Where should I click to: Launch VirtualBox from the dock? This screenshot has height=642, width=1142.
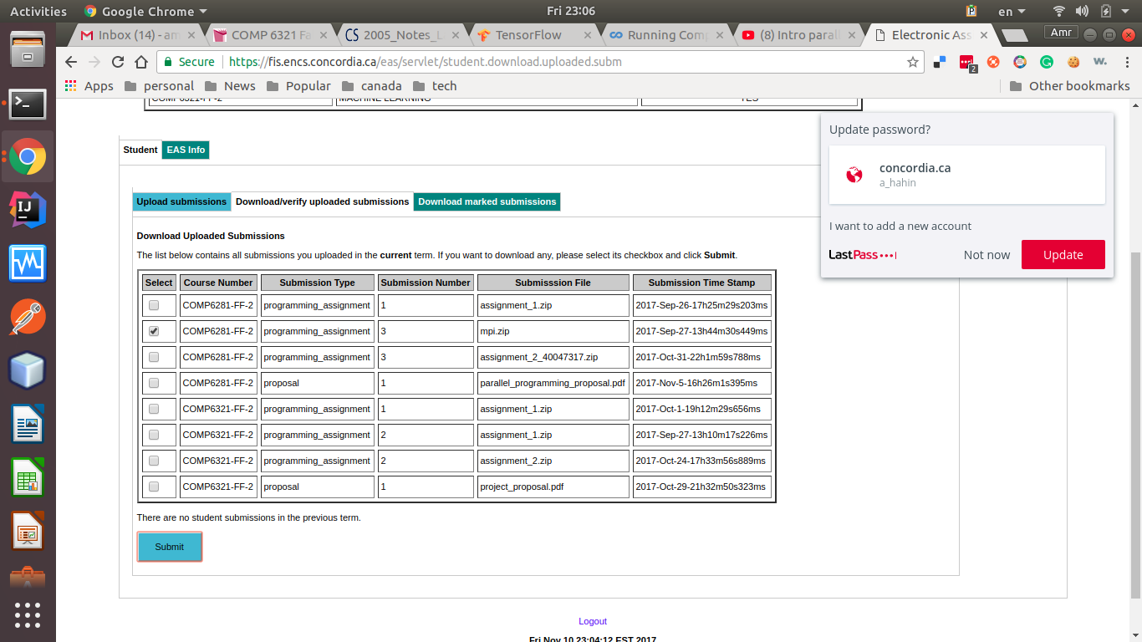coord(28,371)
